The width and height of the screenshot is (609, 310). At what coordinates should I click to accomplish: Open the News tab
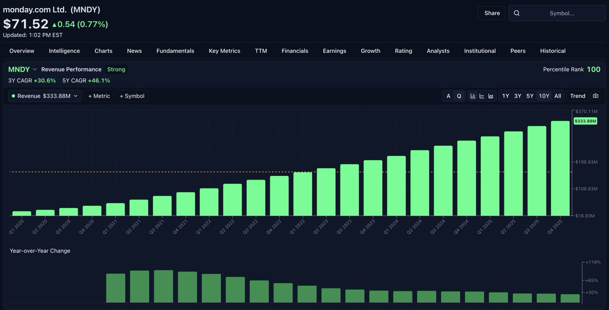coord(134,51)
